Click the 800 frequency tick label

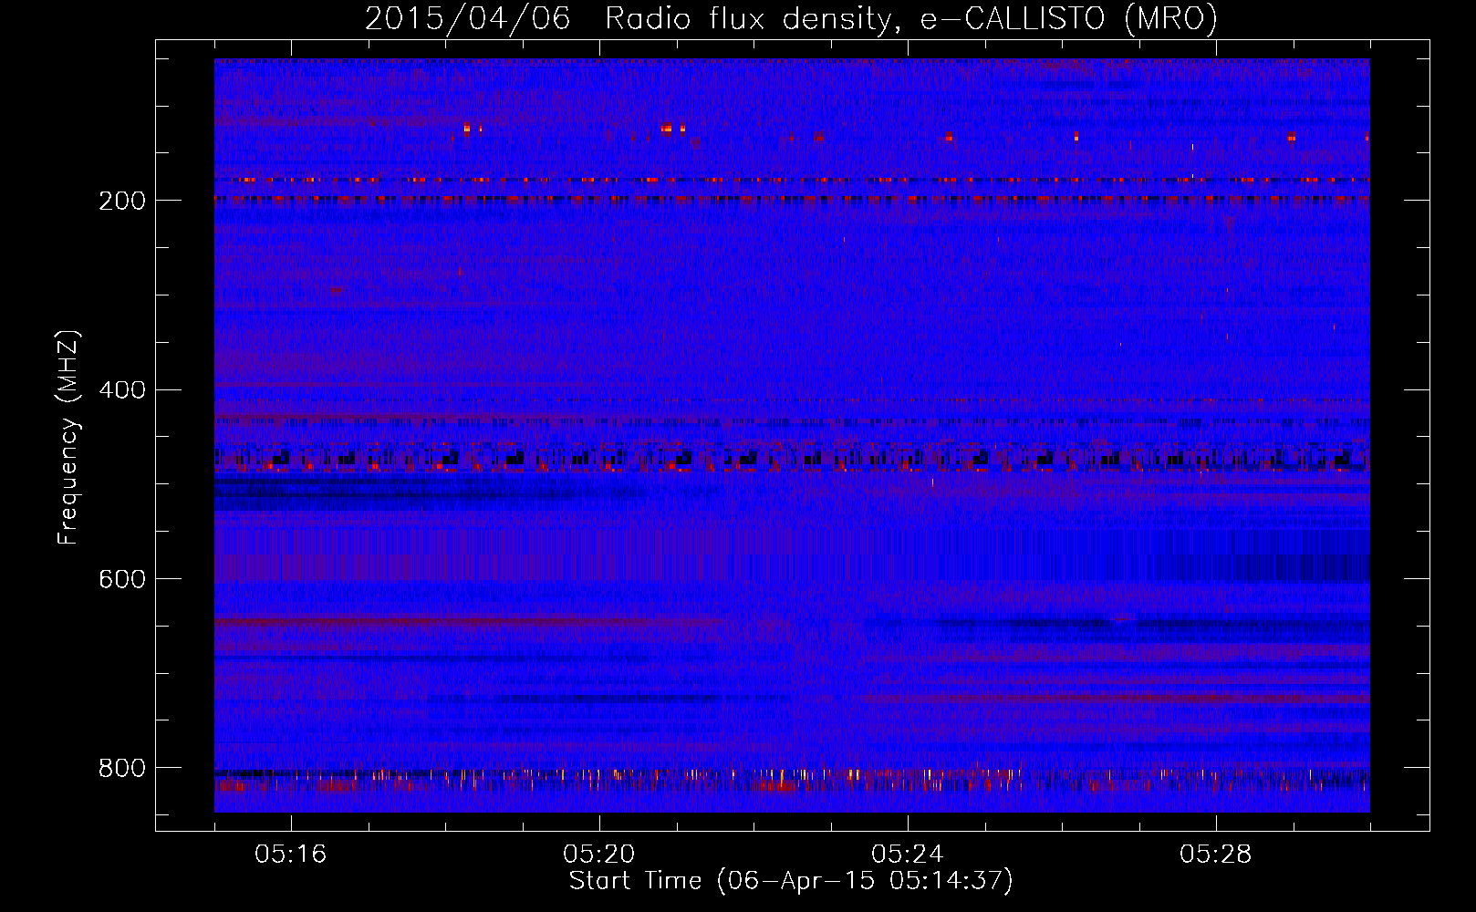pos(121,768)
